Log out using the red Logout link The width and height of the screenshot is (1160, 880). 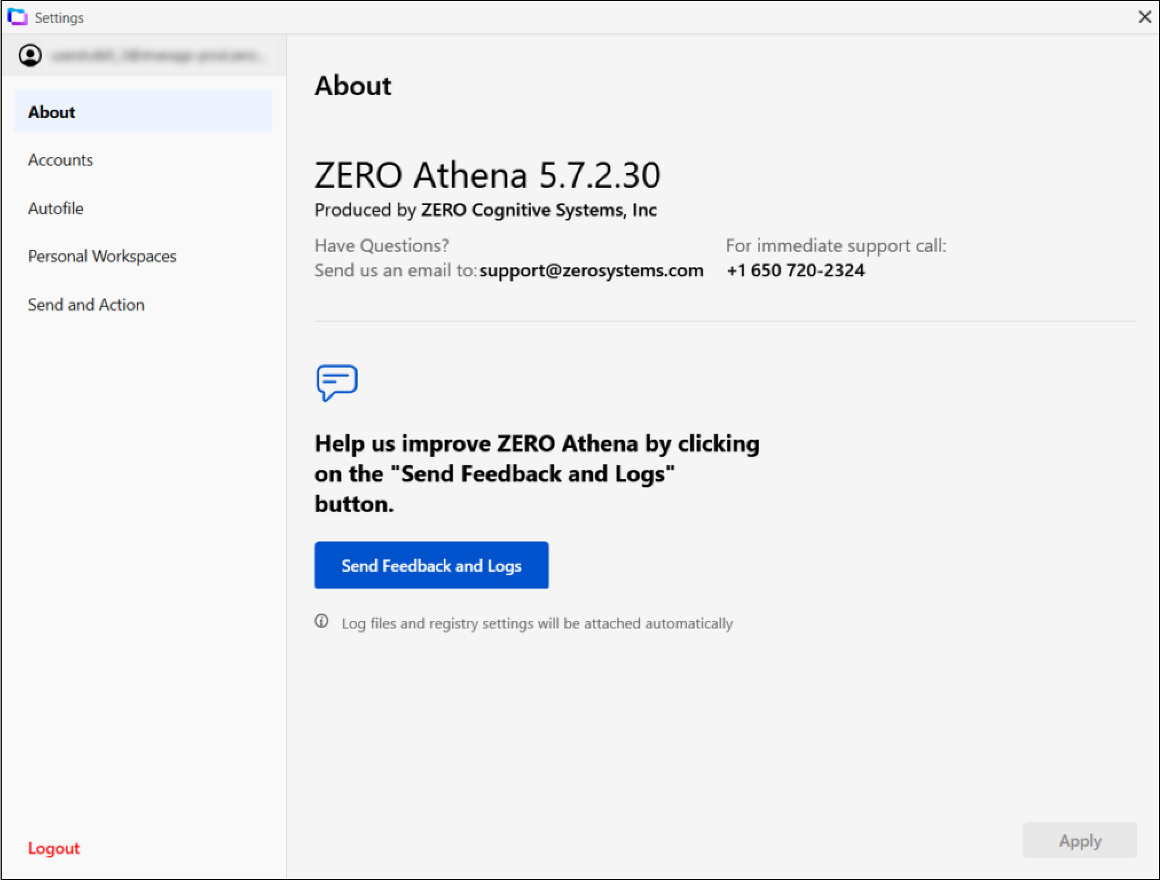tap(54, 848)
